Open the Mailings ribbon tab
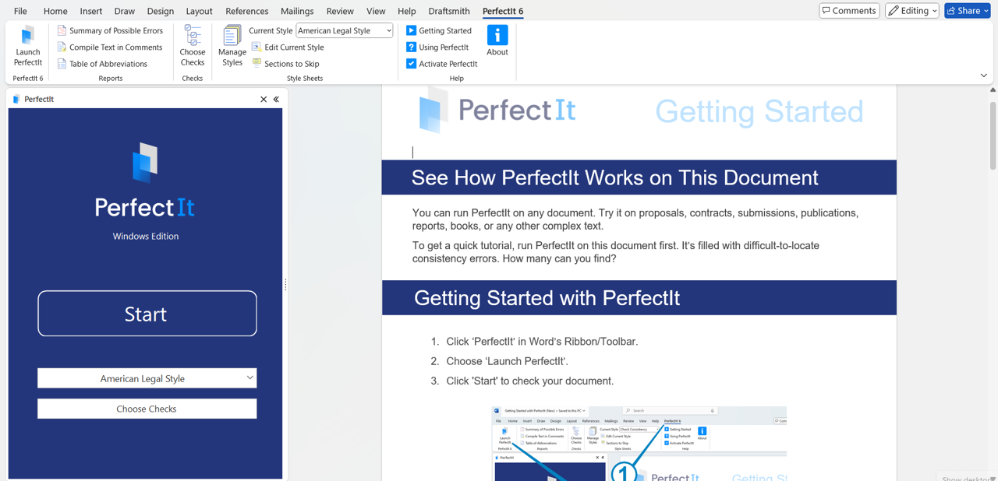Viewport: 998px width, 481px height. (x=296, y=11)
